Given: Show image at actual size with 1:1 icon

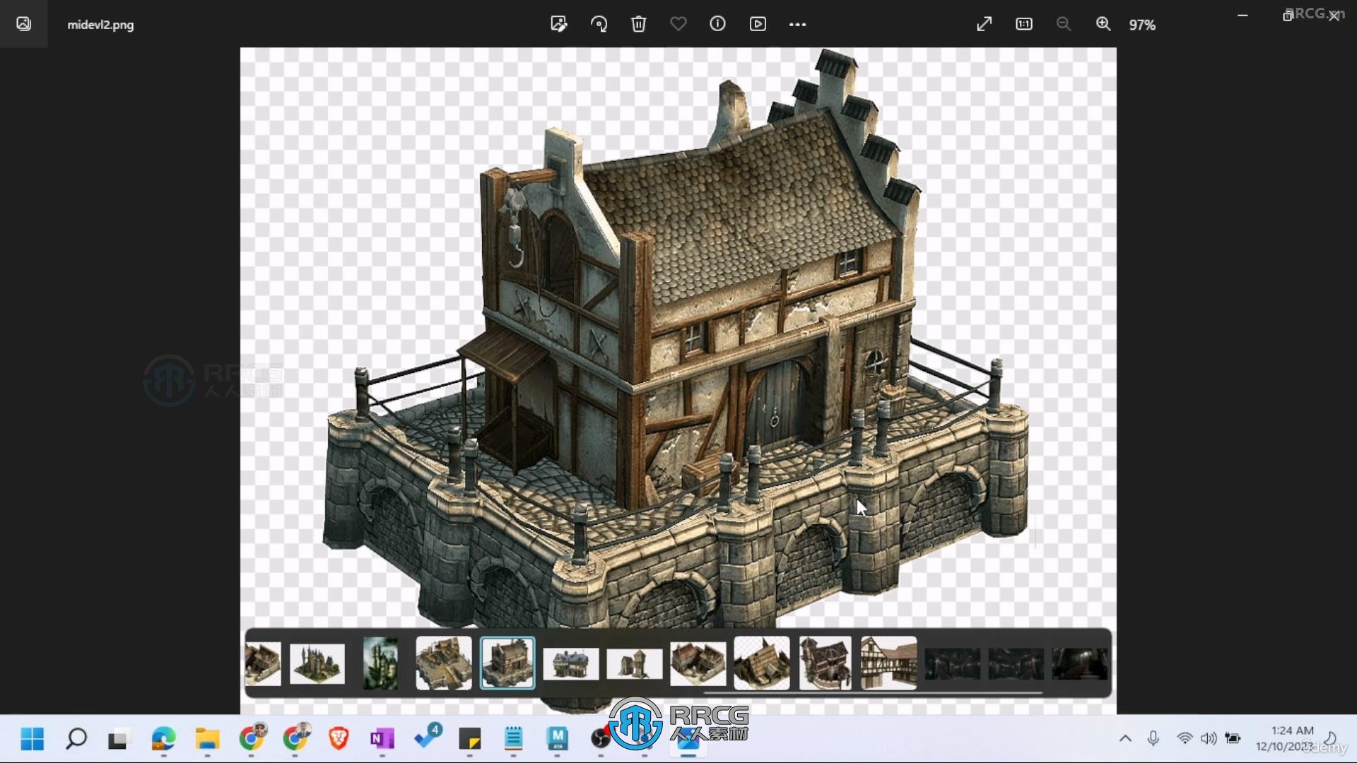Looking at the screenshot, I should tap(1023, 24).
